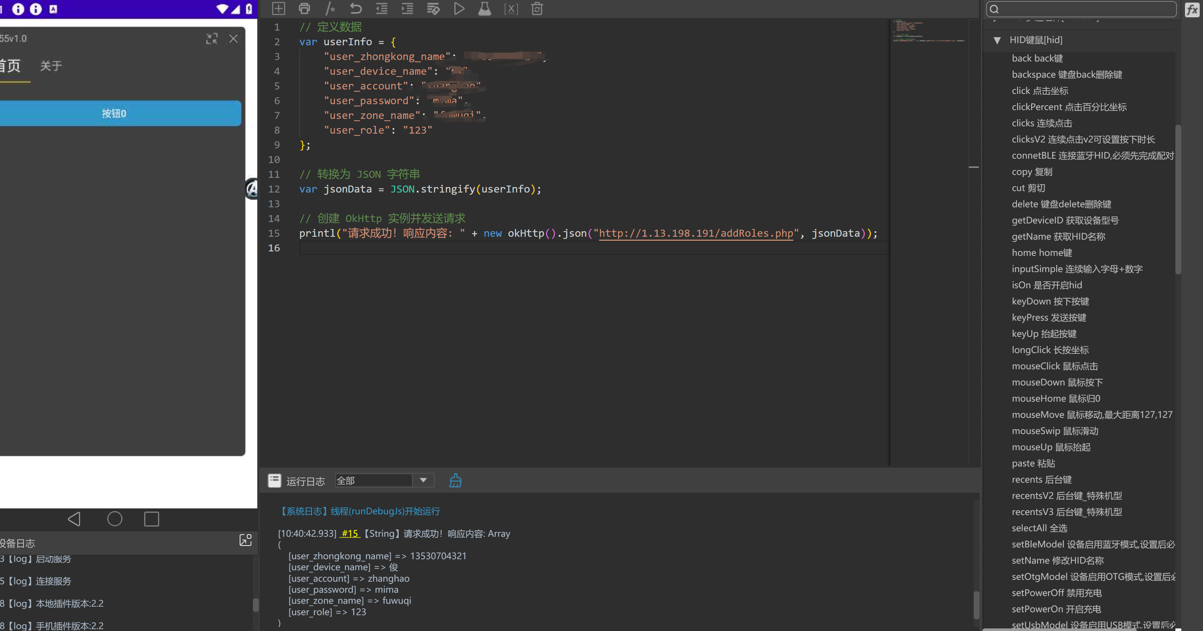
Task: Click '[user_account] => zhanghao' log line
Action: coord(349,578)
